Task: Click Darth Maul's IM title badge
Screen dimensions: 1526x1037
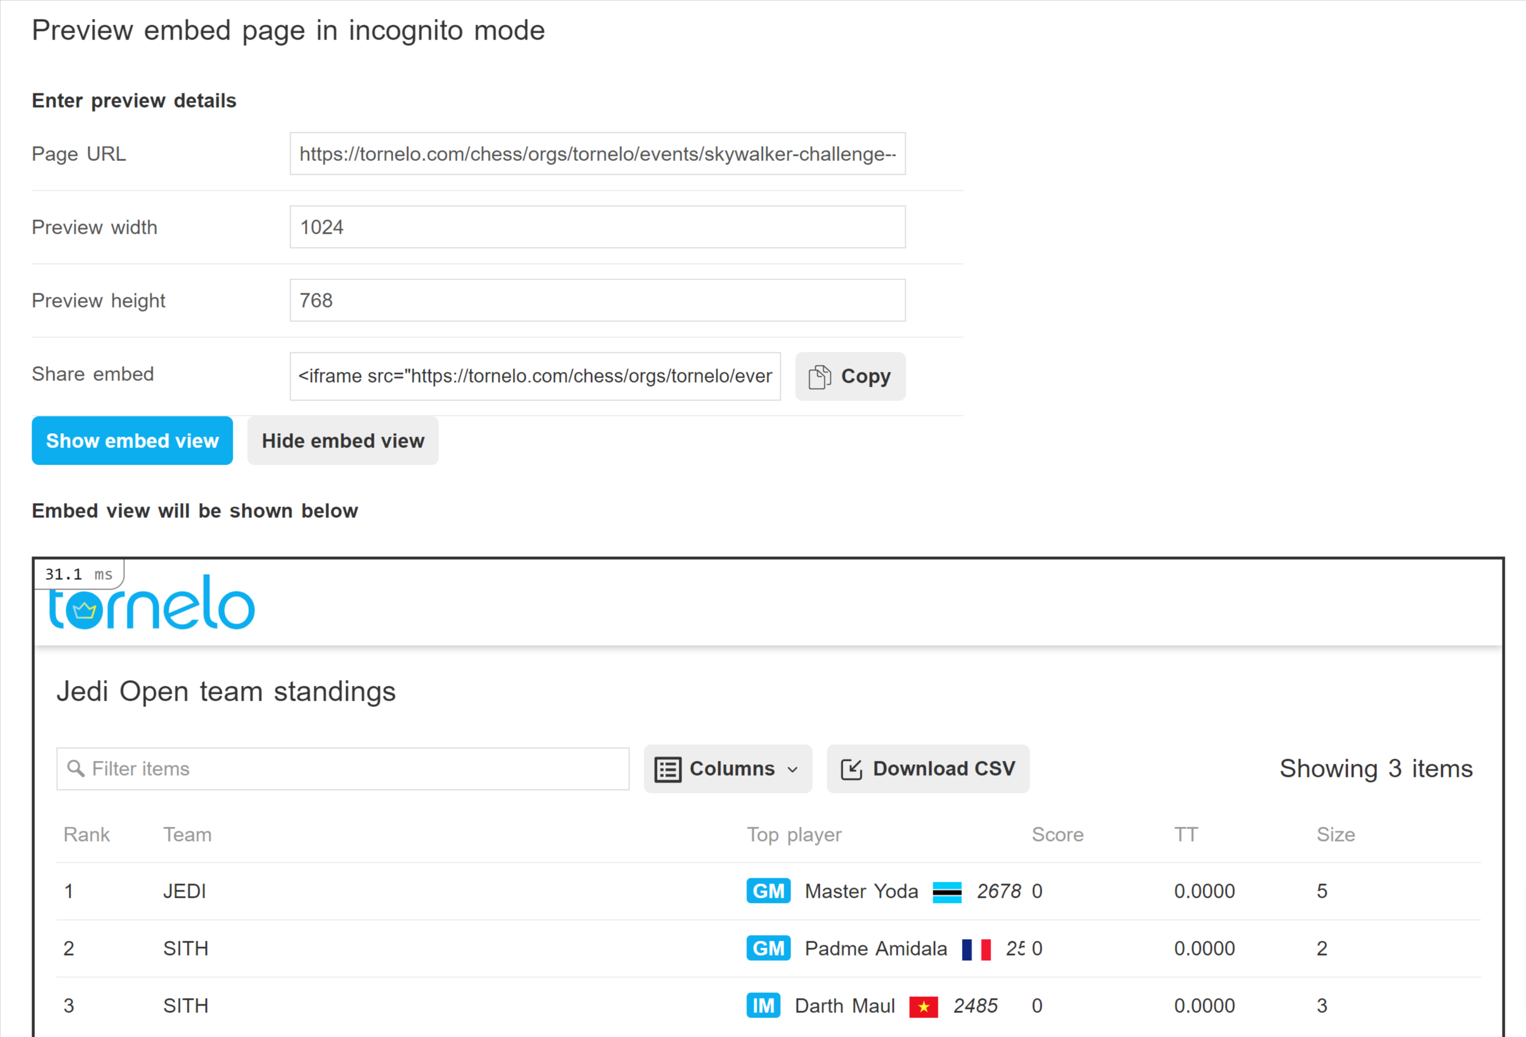Action: pyautogui.click(x=763, y=1005)
